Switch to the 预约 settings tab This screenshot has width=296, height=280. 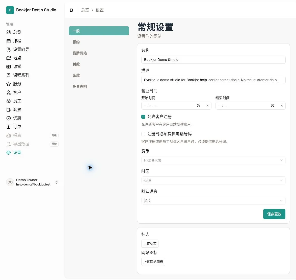click(x=99, y=42)
